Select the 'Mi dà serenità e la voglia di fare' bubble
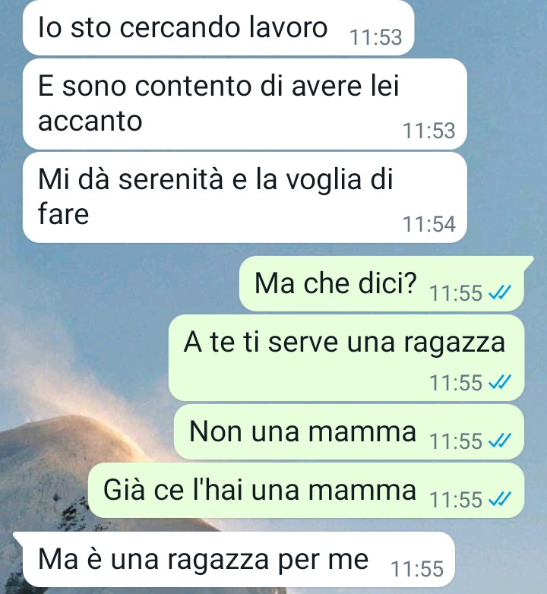547x594 pixels. 245,197
